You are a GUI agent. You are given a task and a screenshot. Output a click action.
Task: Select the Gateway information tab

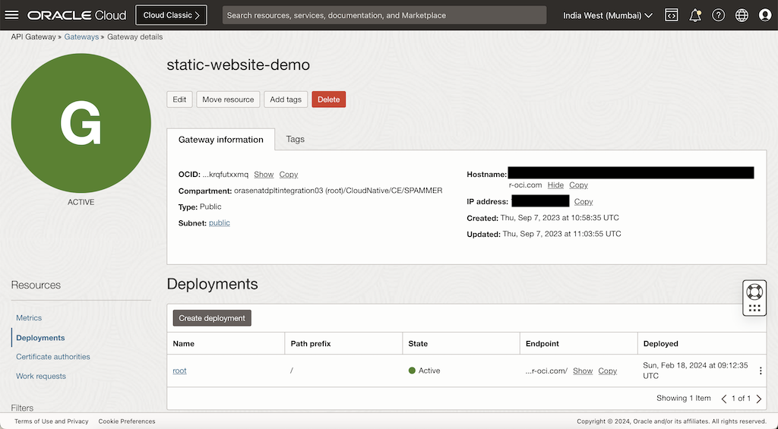pyautogui.click(x=221, y=140)
